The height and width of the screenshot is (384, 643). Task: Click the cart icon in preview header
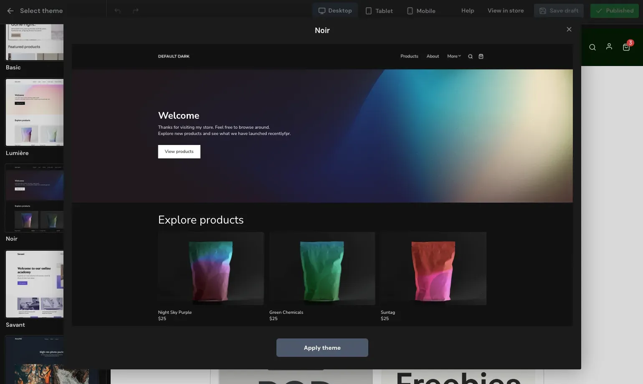click(x=481, y=56)
